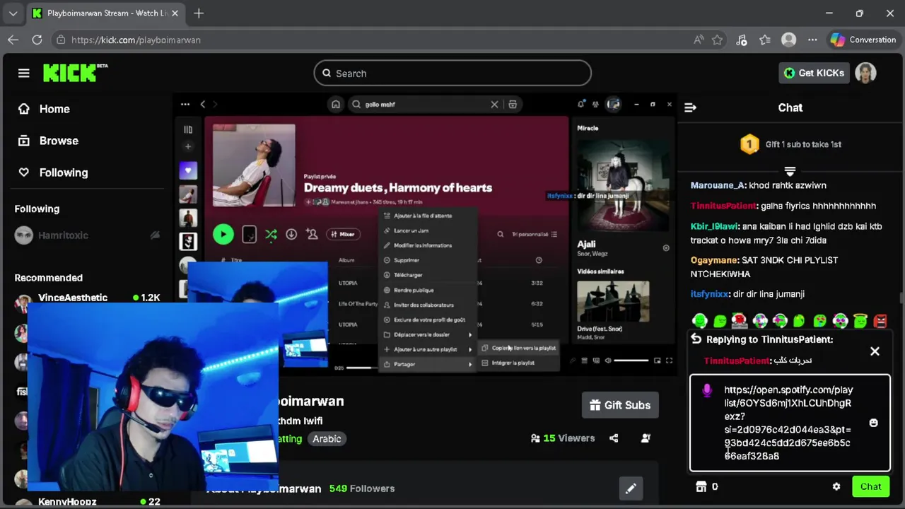Open Spotify Tri personnalisé sort dropdown
The width and height of the screenshot is (905, 509).
(x=535, y=234)
